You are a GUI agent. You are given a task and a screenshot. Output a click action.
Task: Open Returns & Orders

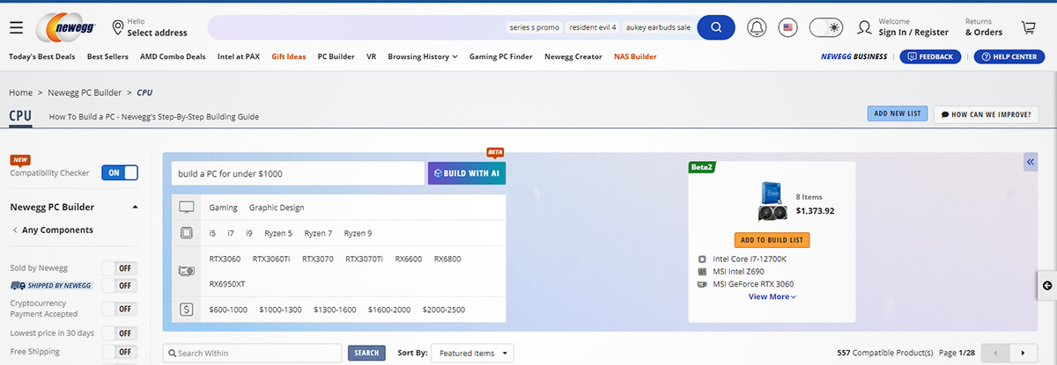[x=984, y=27]
